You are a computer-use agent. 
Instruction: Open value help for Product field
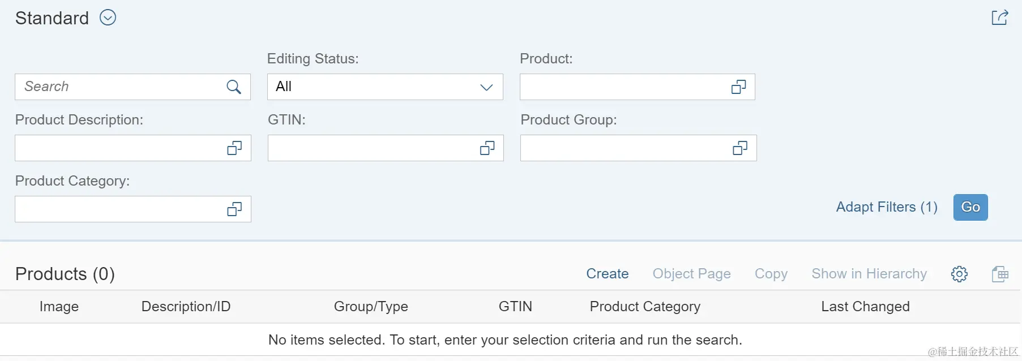738,87
